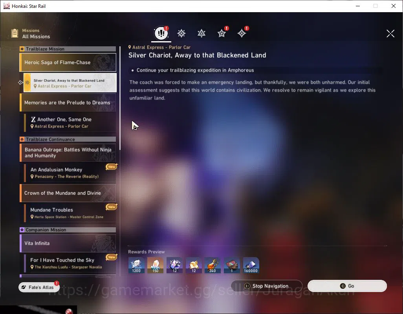
Task: Click the Missions clipboard icon
Action: pos(15,33)
